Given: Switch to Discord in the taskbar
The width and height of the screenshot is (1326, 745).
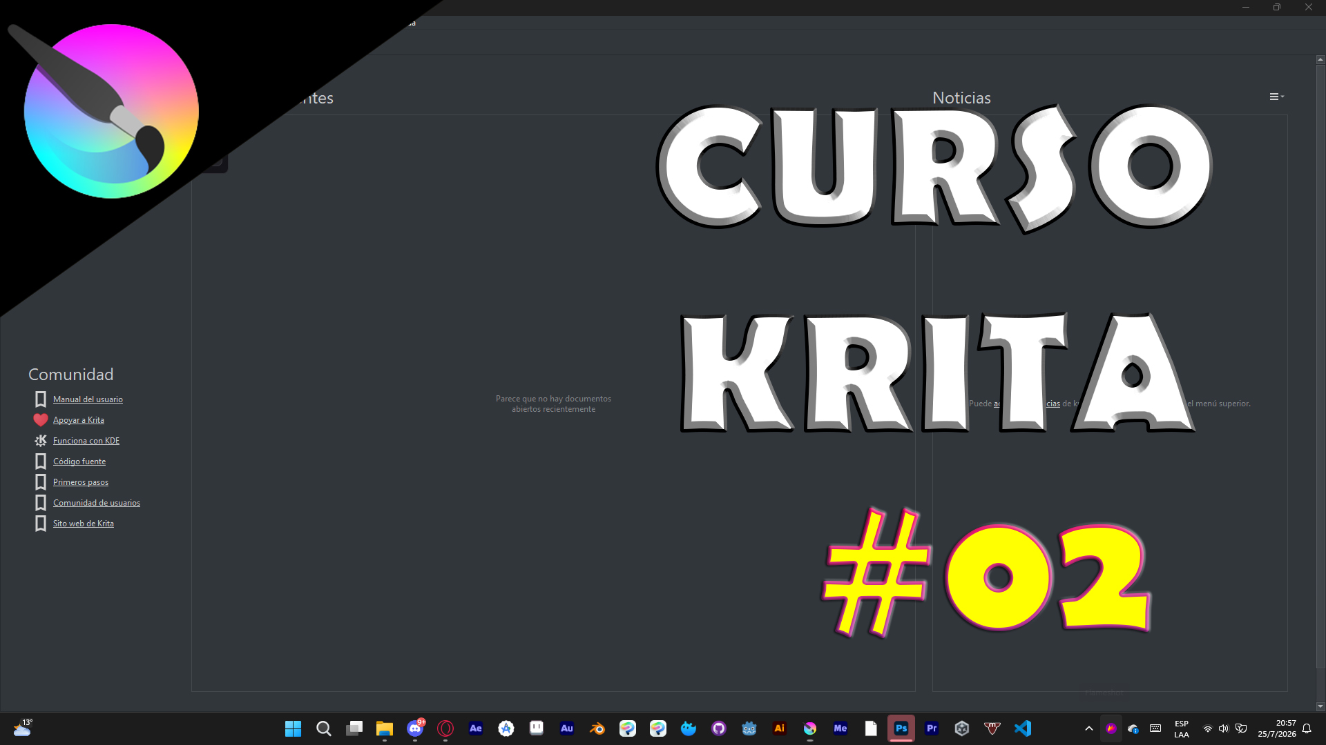Looking at the screenshot, I should point(415,728).
